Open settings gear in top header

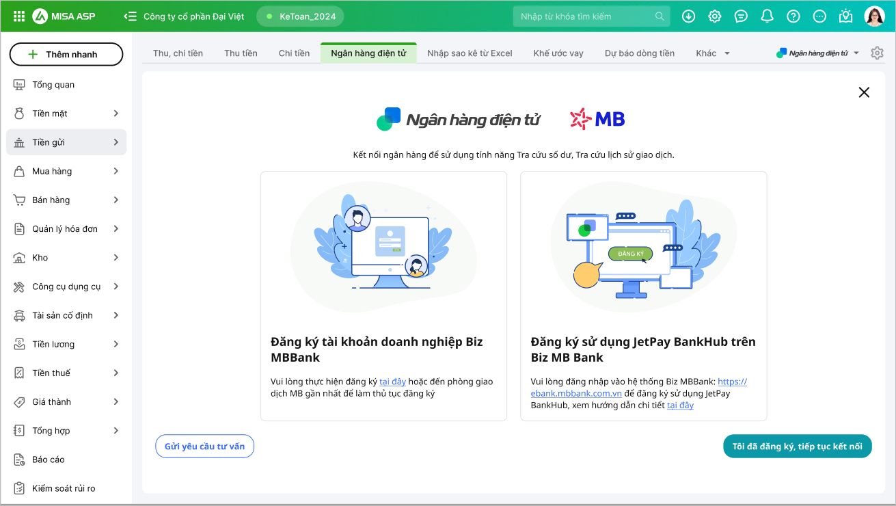[715, 16]
